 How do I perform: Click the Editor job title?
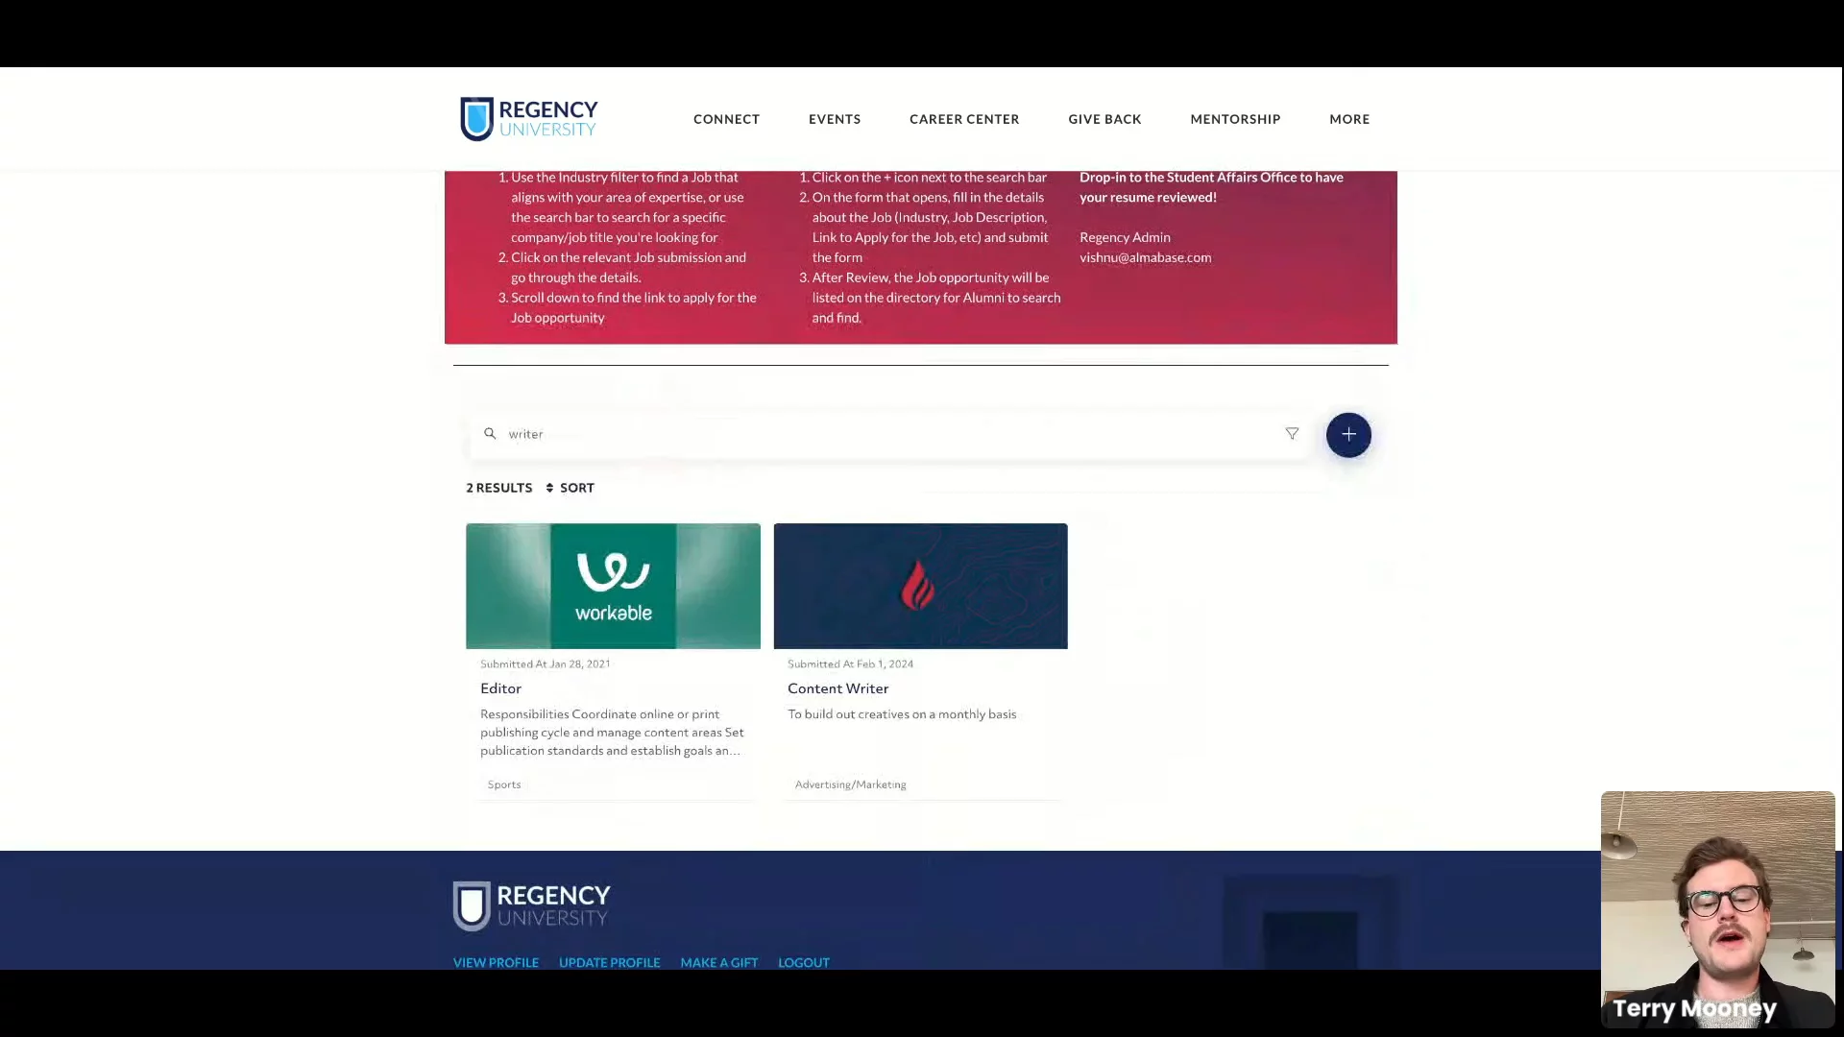pyautogui.click(x=501, y=688)
